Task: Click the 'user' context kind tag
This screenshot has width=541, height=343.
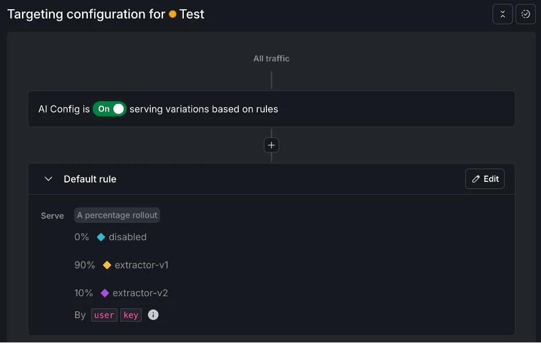Action: click(104, 315)
